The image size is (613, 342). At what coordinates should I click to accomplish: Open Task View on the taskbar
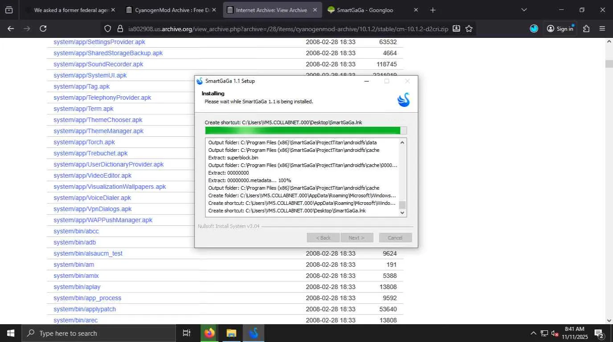[x=187, y=333]
